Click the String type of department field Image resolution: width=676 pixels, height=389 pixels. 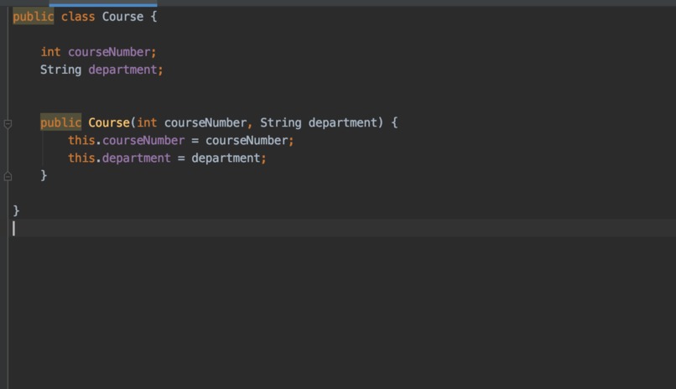60,70
